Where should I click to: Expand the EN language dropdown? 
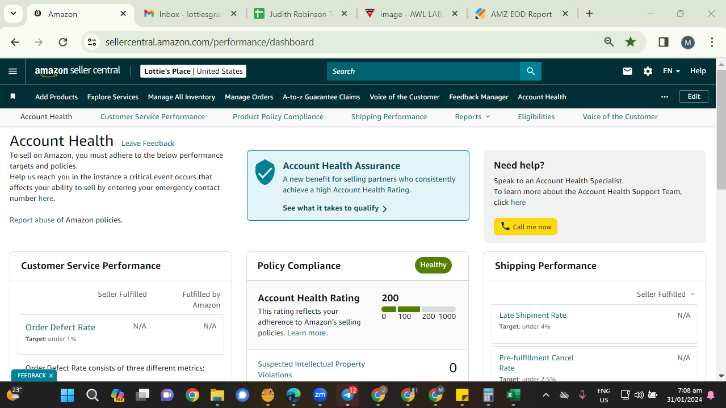click(x=672, y=71)
